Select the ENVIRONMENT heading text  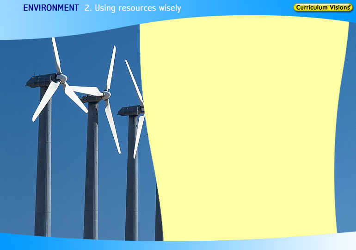click(51, 8)
